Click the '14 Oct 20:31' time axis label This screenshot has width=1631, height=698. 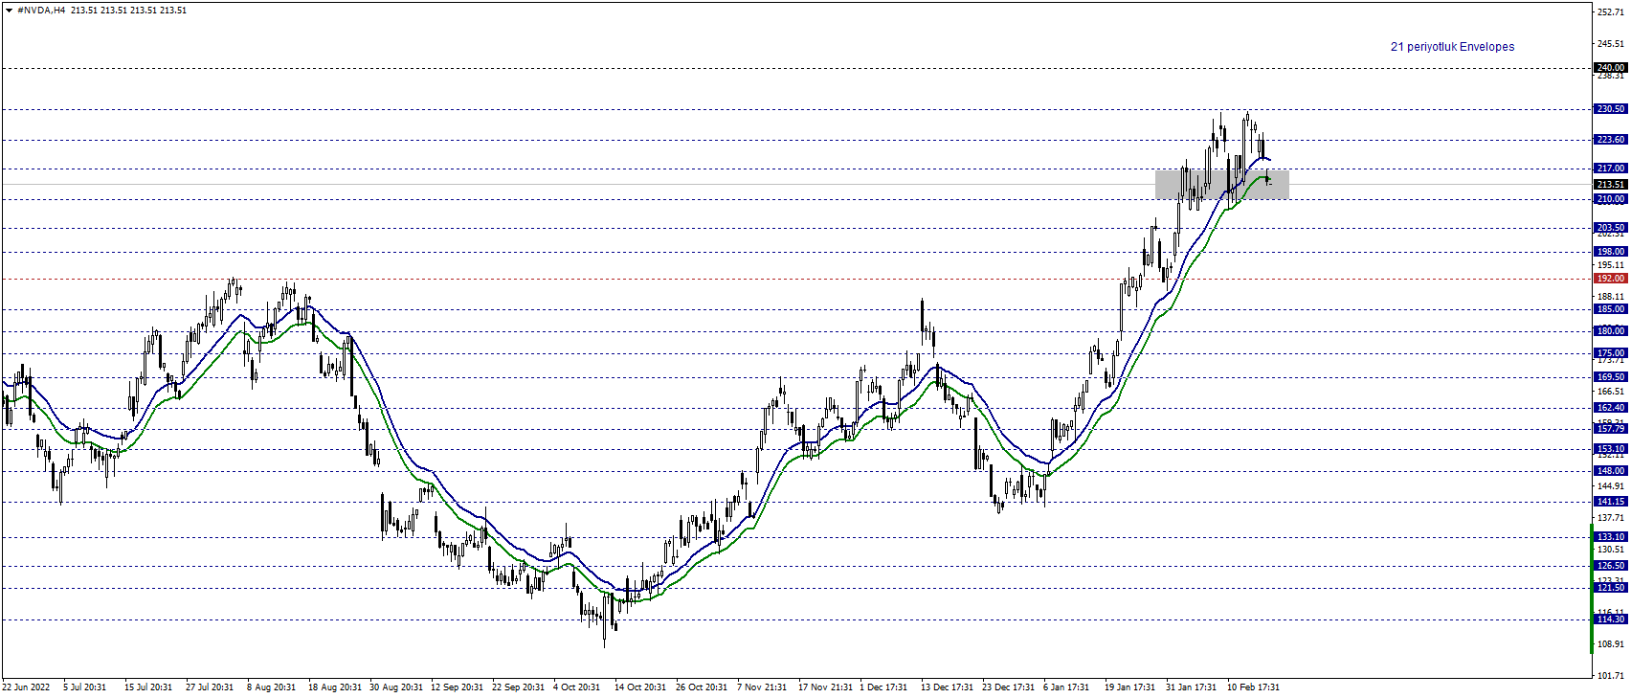[640, 687]
